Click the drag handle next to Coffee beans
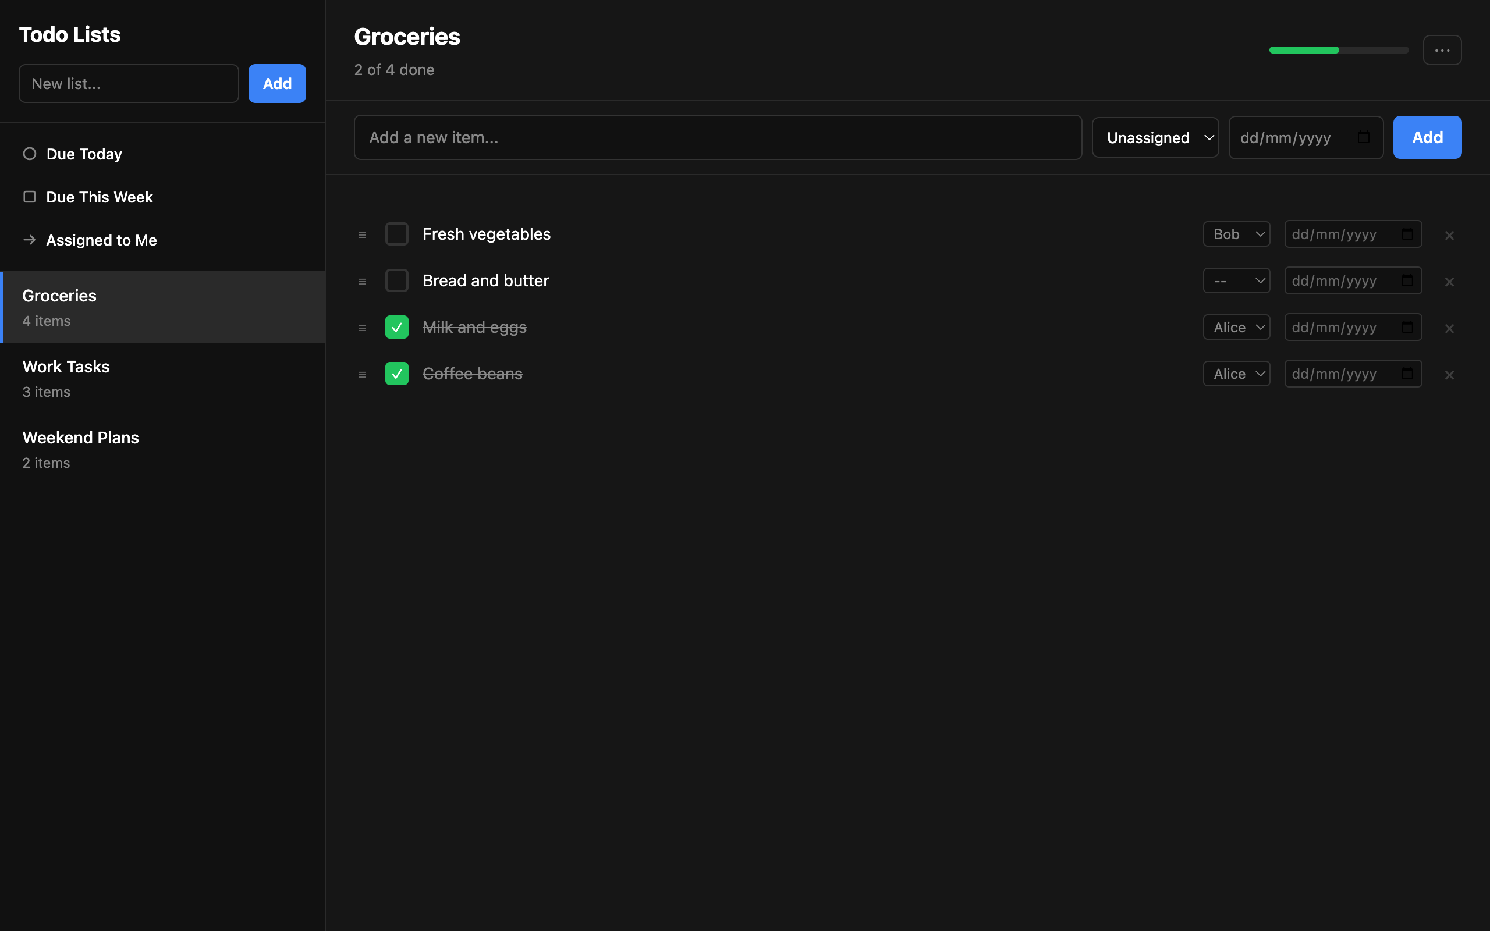 pyautogui.click(x=362, y=374)
